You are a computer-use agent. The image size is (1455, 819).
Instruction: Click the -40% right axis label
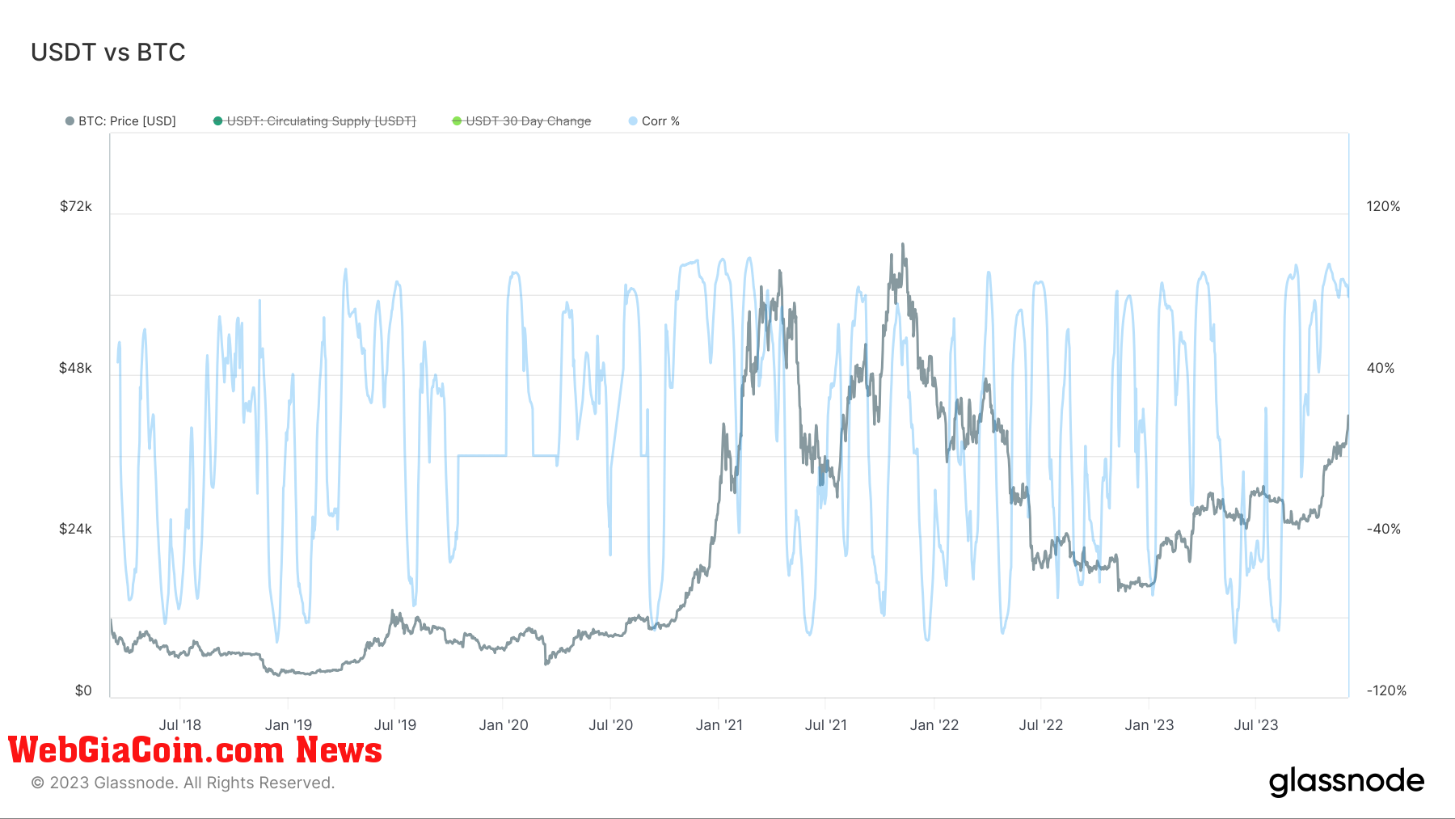coord(1383,529)
